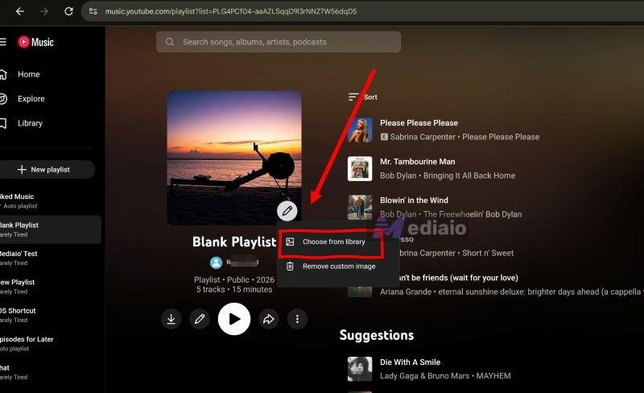
Task: Go to Home in the sidebar
Action: pos(29,74)
